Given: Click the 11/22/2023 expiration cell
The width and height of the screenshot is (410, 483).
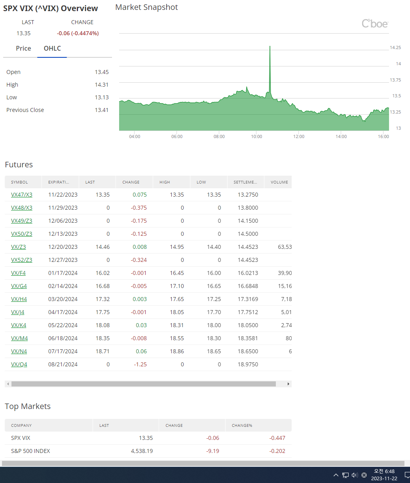Looking at the screenshot, I should tap(63, 195).
